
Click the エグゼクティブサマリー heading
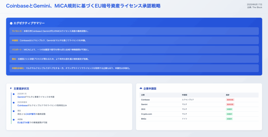click(29, 23)
